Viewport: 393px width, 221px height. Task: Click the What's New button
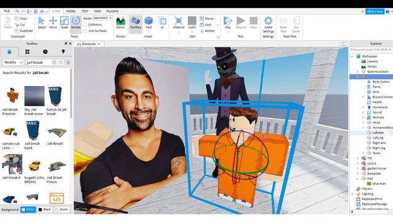[x=375, y=11]
